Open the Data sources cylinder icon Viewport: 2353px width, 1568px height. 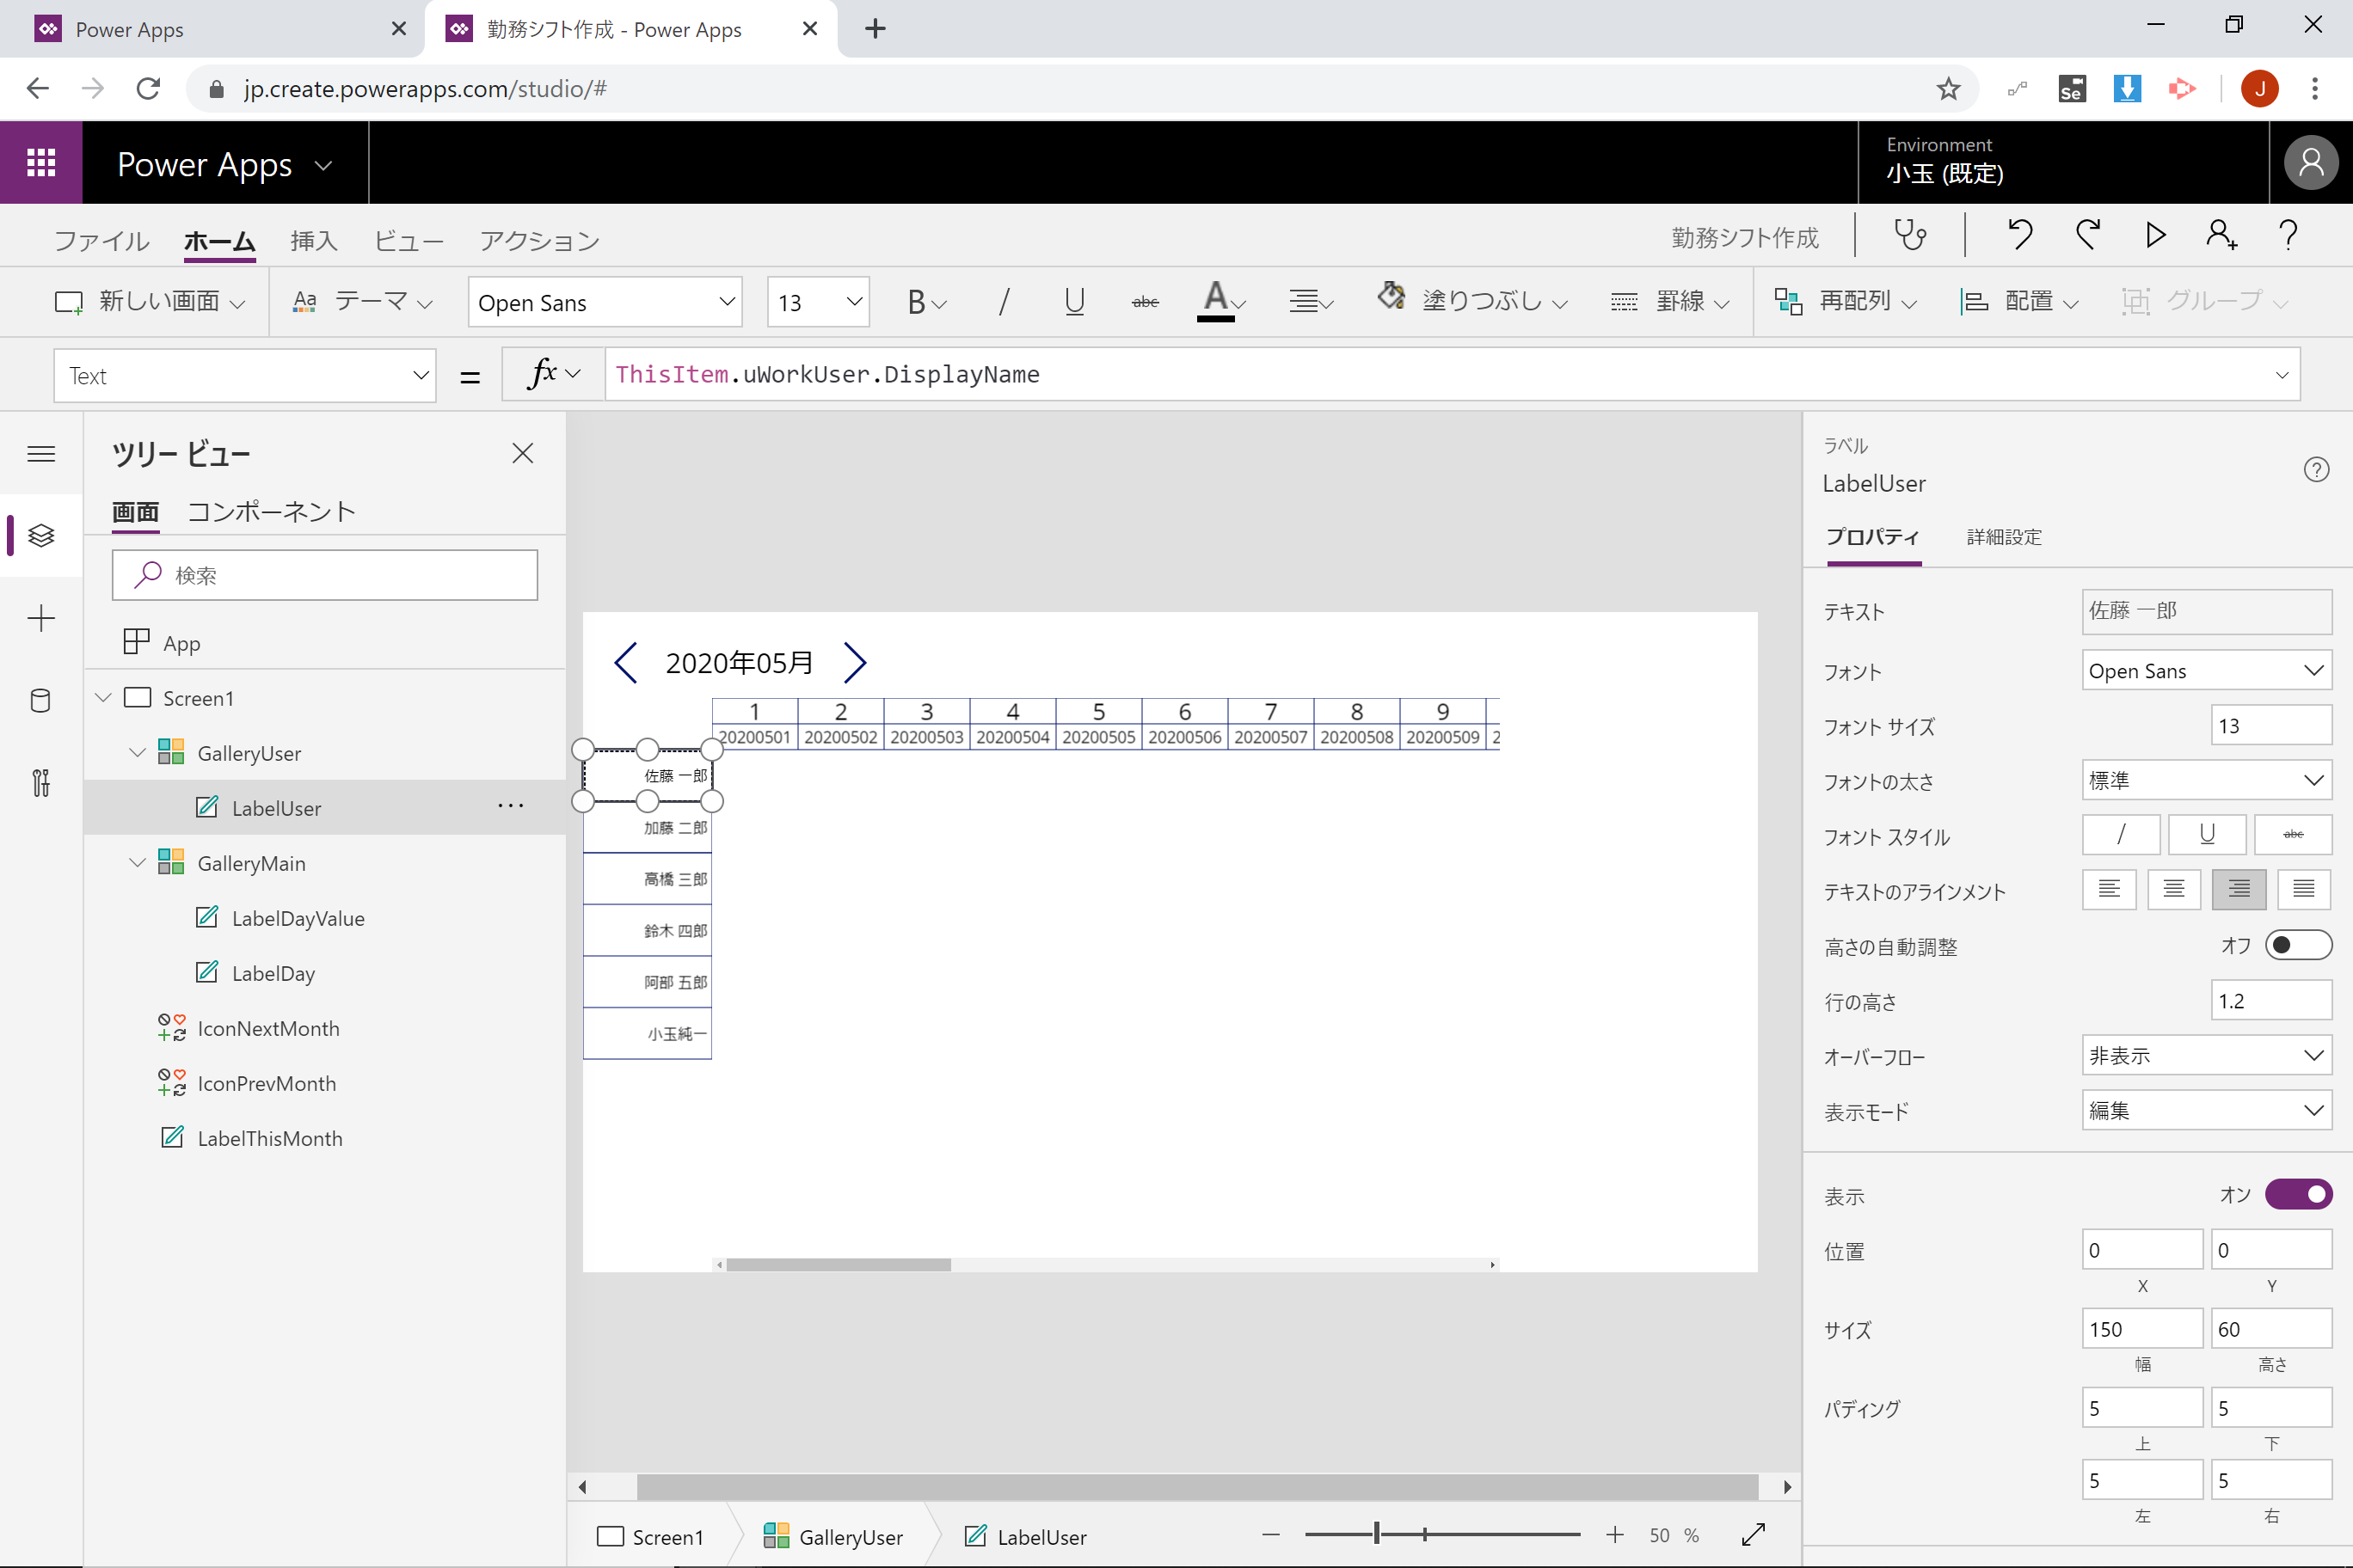click(x=41, y=700)
